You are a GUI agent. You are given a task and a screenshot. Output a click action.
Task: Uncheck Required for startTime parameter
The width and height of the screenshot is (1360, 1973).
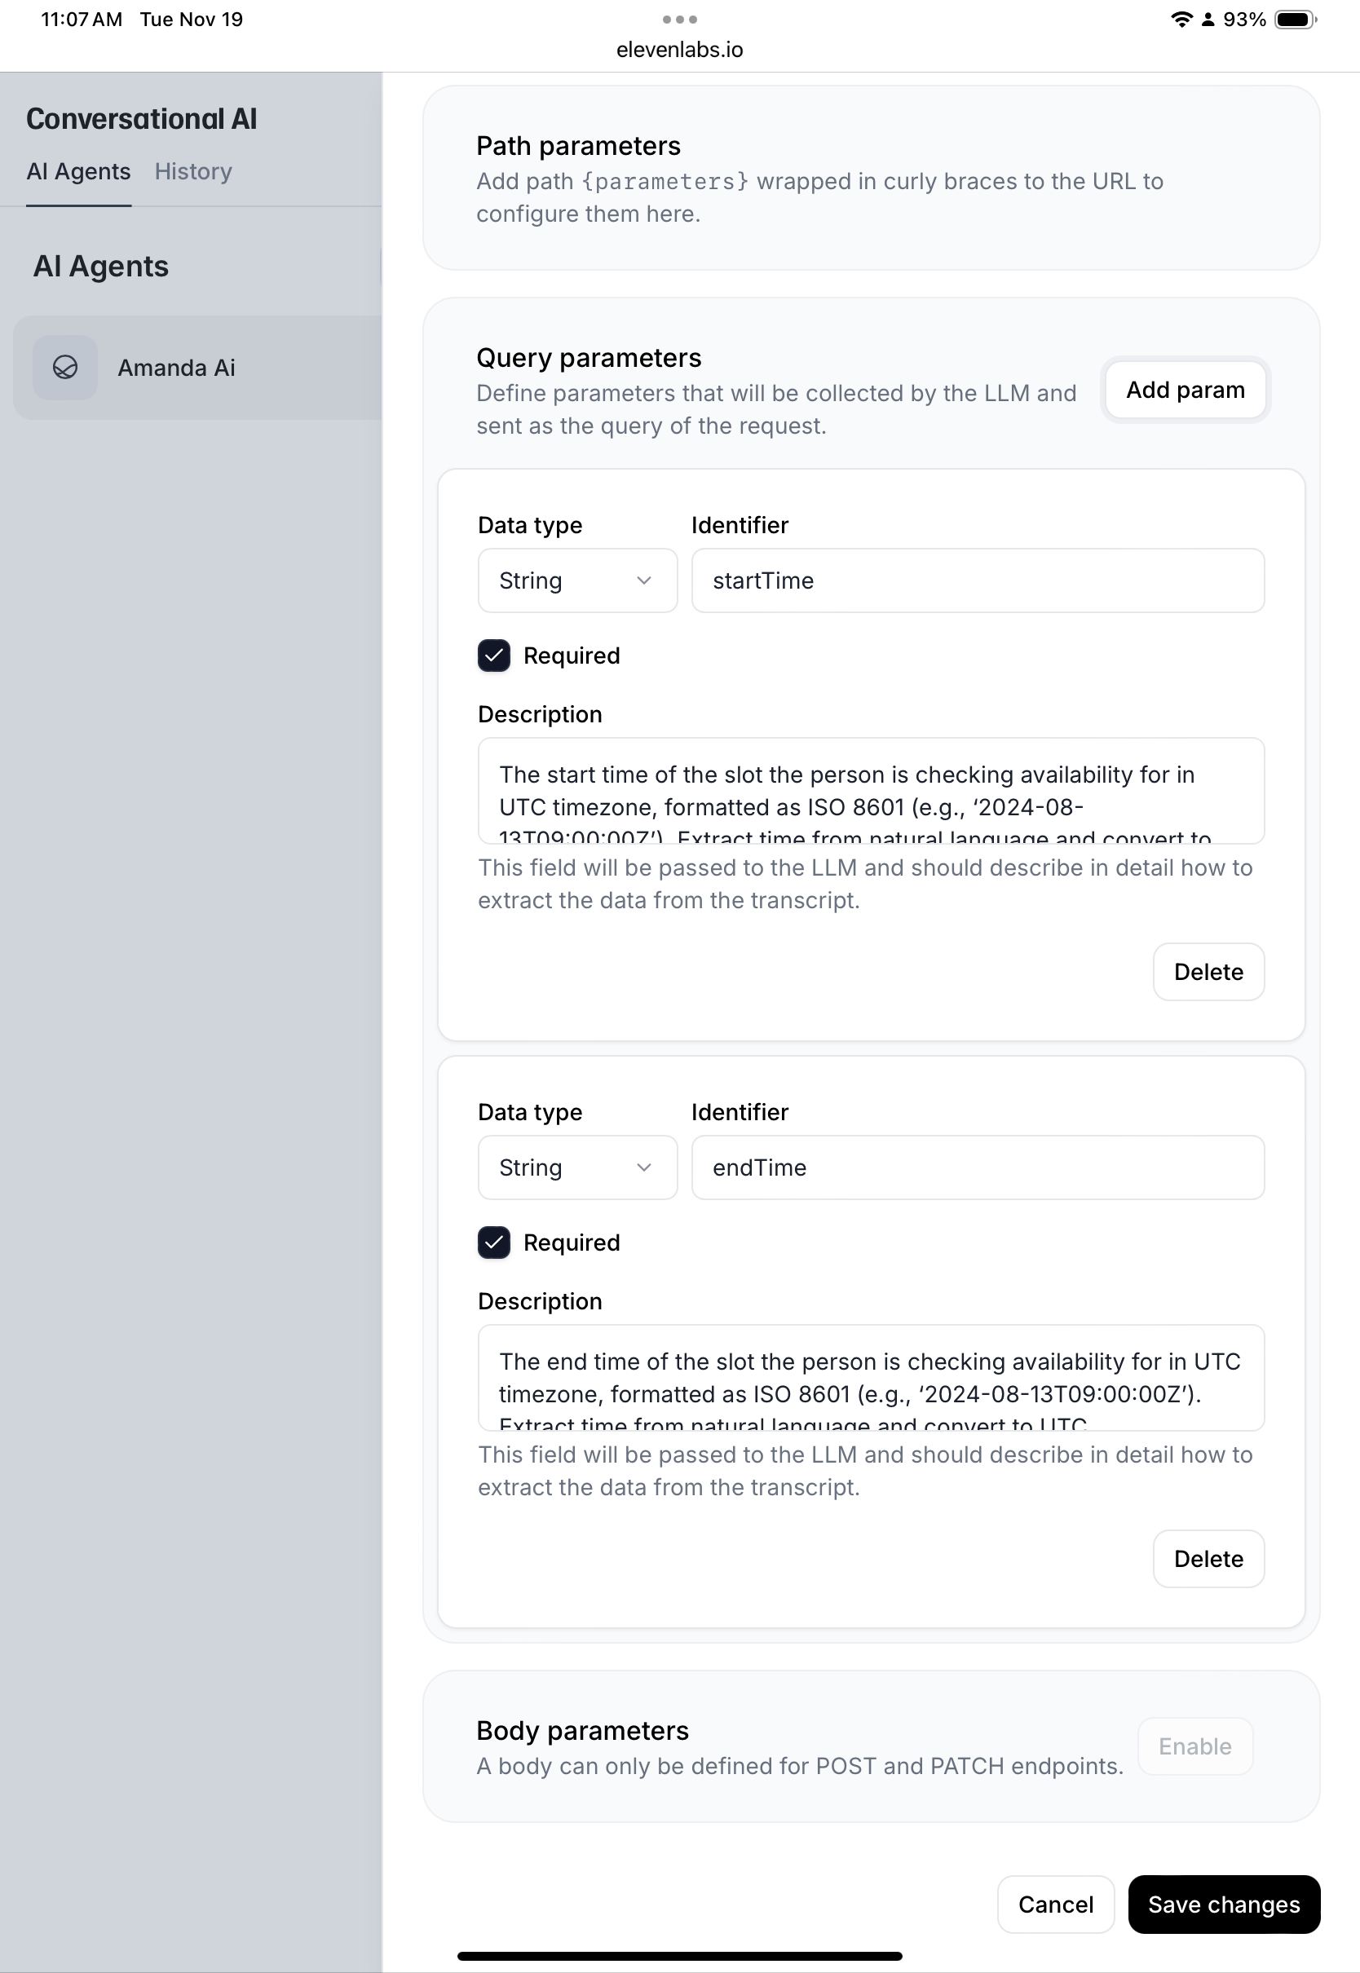(x=493, y=655)
